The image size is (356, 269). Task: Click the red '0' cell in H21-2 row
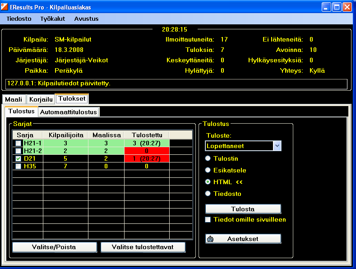pyautogui.click(x=147, y=151)
